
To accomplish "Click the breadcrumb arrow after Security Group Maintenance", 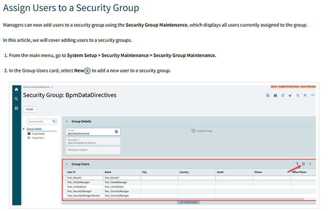I will tap(52, 87).
